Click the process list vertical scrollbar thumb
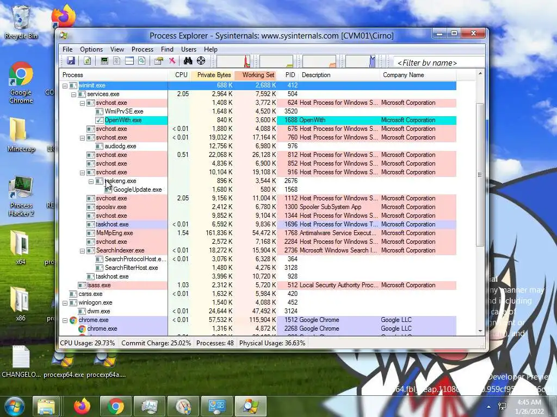Viewport: 557px width, 417px height. (x=480, y=174)
